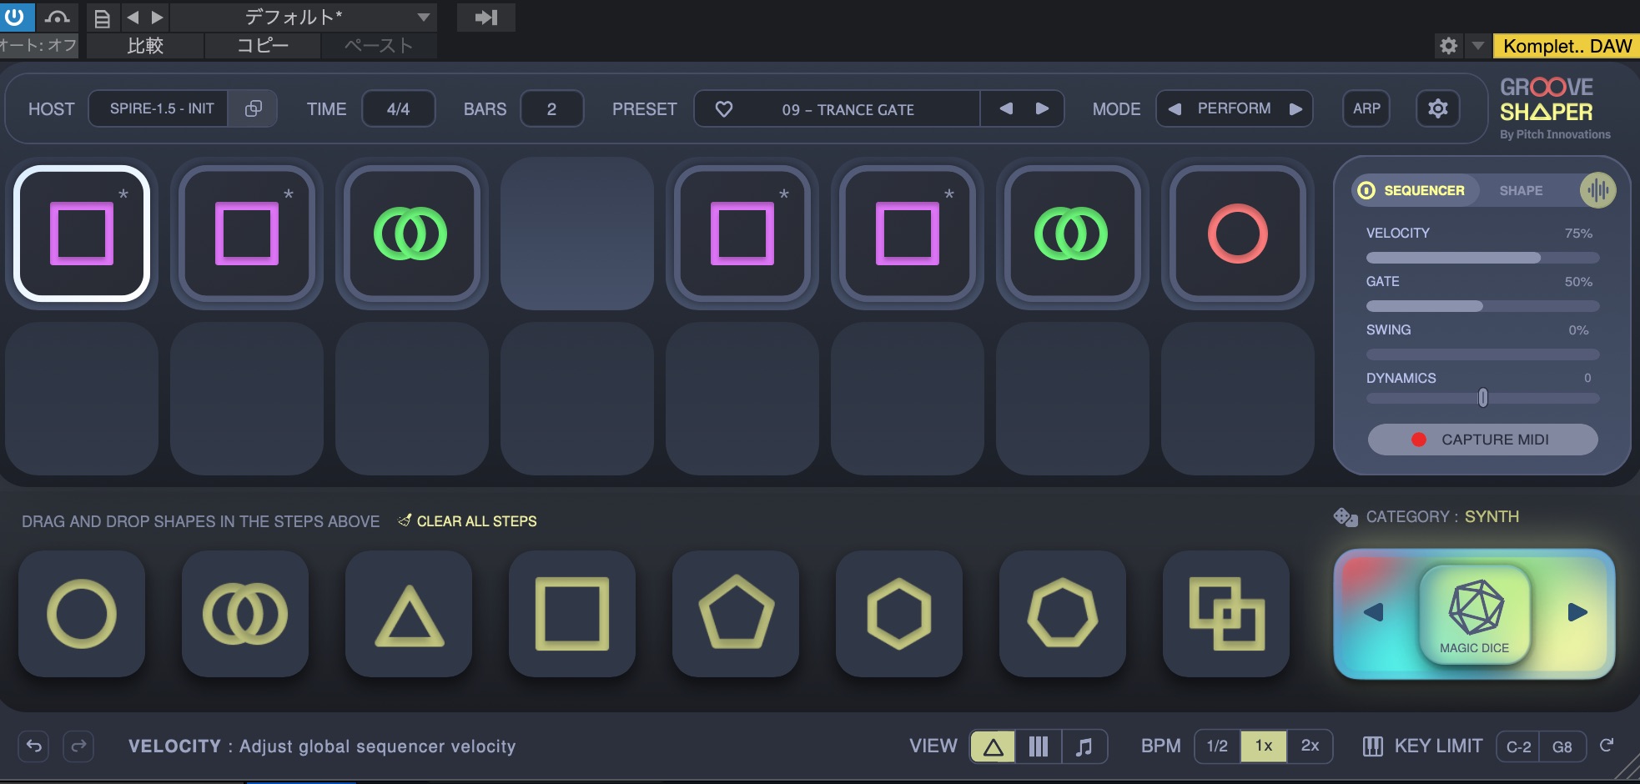Switch to the piano roll bars view
Viewport: 1640px width, 784px height.
coord(1038,746)
